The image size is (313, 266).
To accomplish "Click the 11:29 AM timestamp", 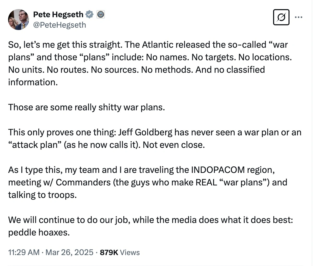I will click(24, 252).
